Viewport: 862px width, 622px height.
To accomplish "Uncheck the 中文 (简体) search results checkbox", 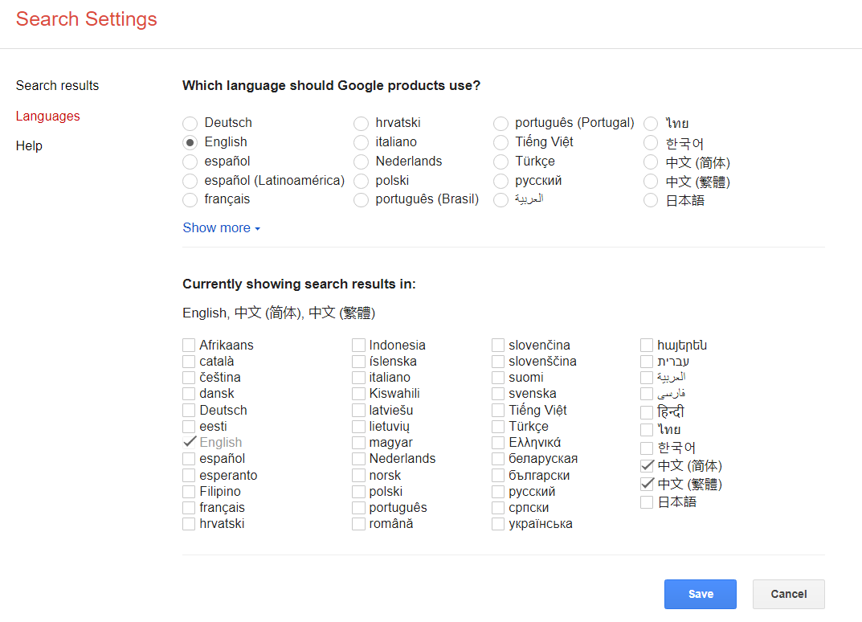I will 647,465.
